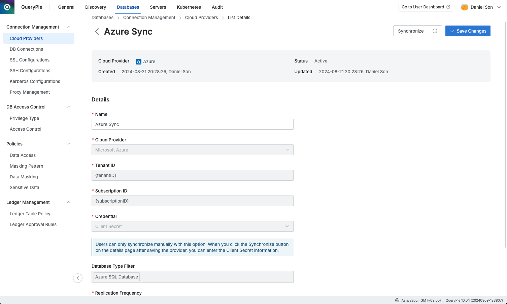Collapse the Ledger Management section
This screenshot has width=507, height=304.
69,202
